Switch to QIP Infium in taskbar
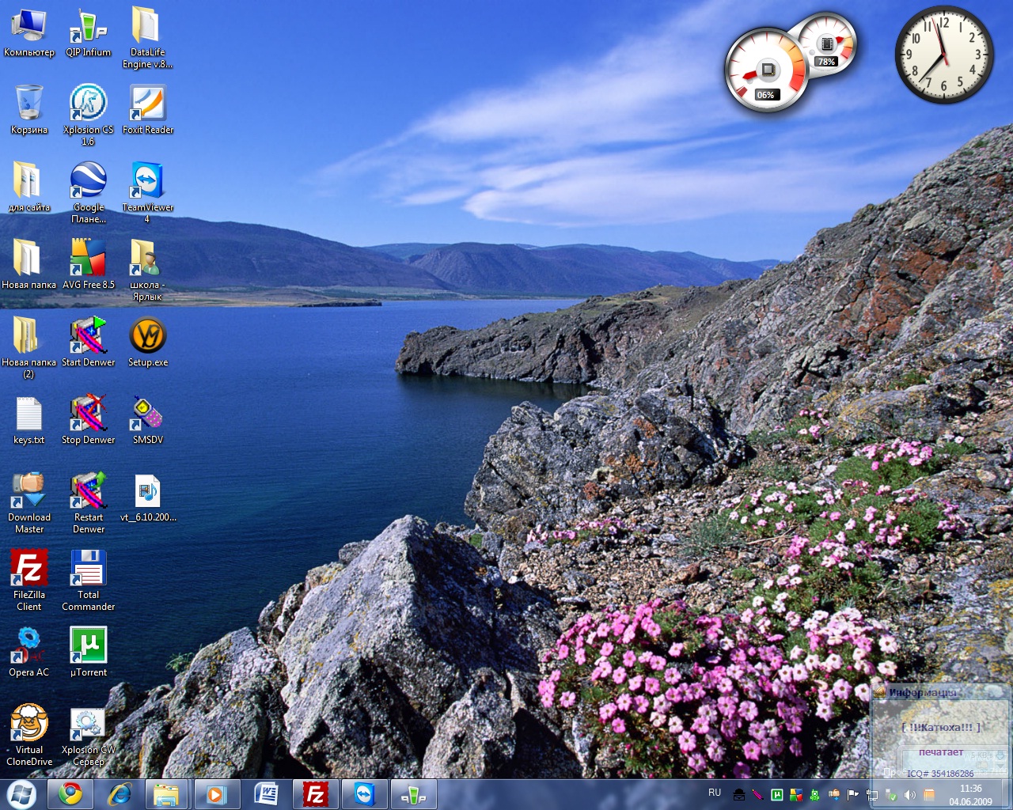Viewport: 1013px width, 810px height. tap(413, 794)
